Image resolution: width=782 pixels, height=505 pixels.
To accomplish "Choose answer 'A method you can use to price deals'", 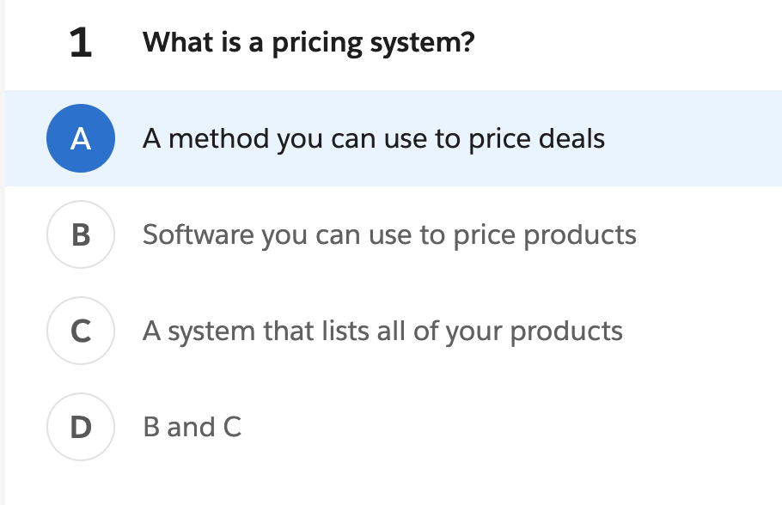I will [x=375, y=138].
